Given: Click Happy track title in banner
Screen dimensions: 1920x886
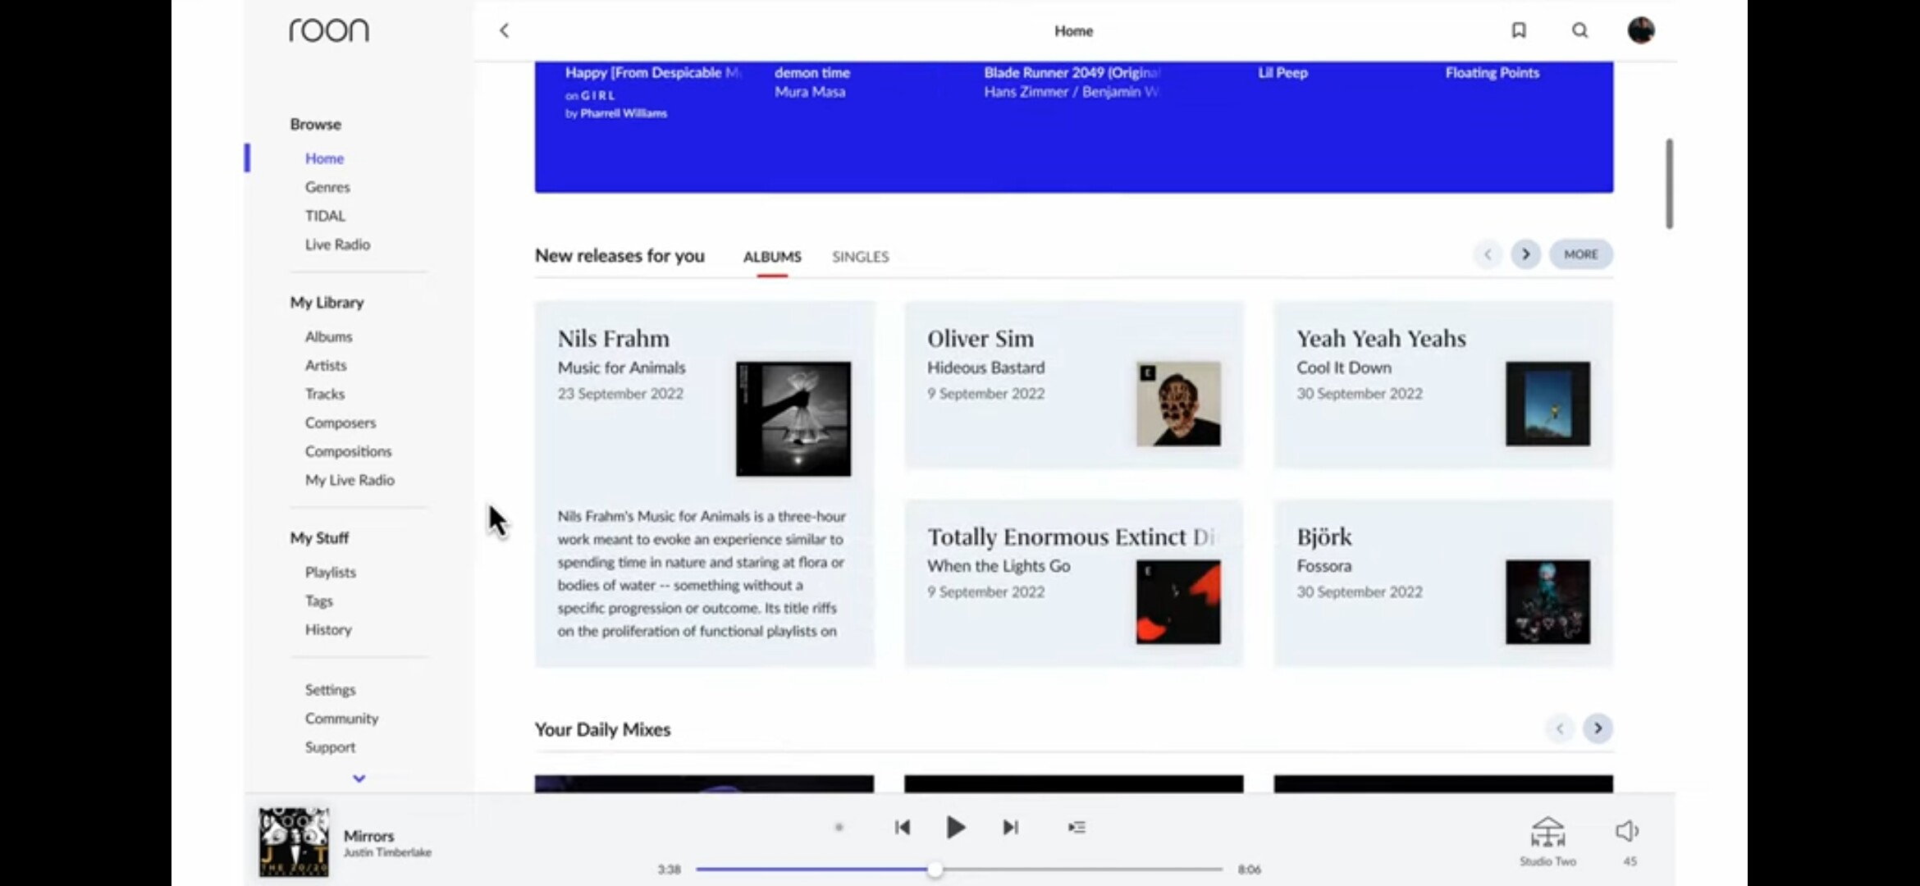Looking at the screenshot, I should coord(652,72).
